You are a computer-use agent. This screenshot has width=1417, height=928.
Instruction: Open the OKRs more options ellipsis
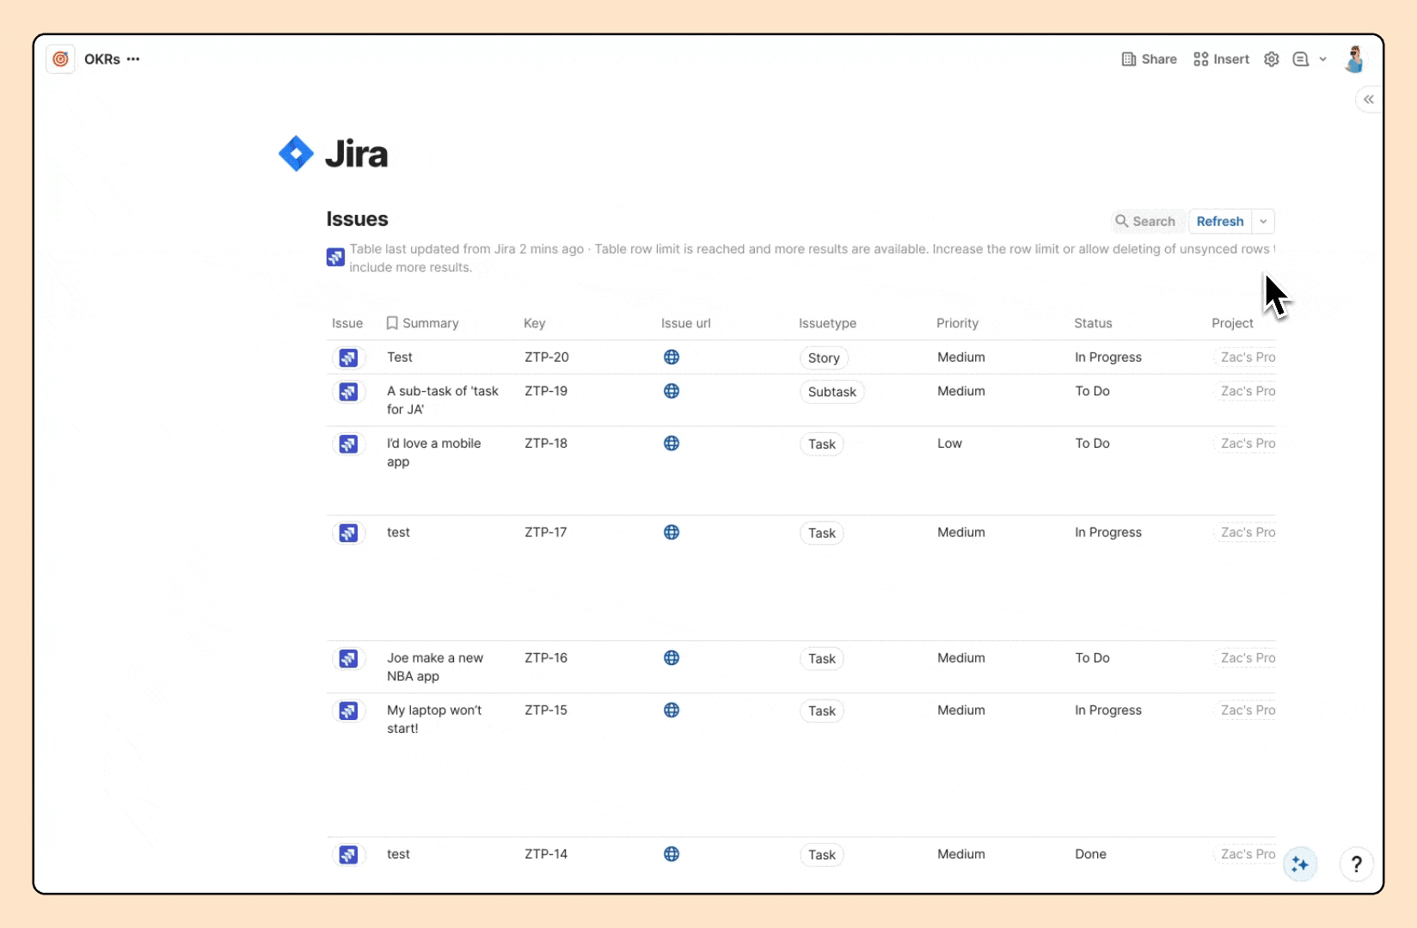[133, 59]
